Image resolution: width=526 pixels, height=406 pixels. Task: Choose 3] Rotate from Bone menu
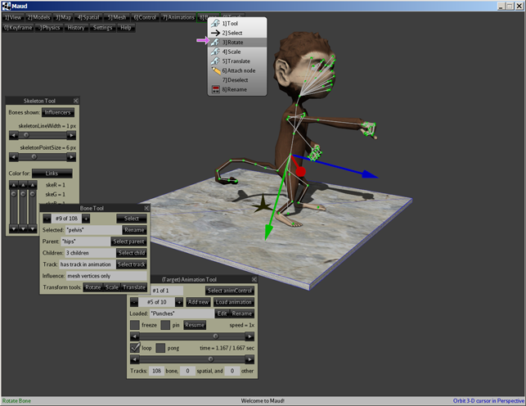click(237, 43)
